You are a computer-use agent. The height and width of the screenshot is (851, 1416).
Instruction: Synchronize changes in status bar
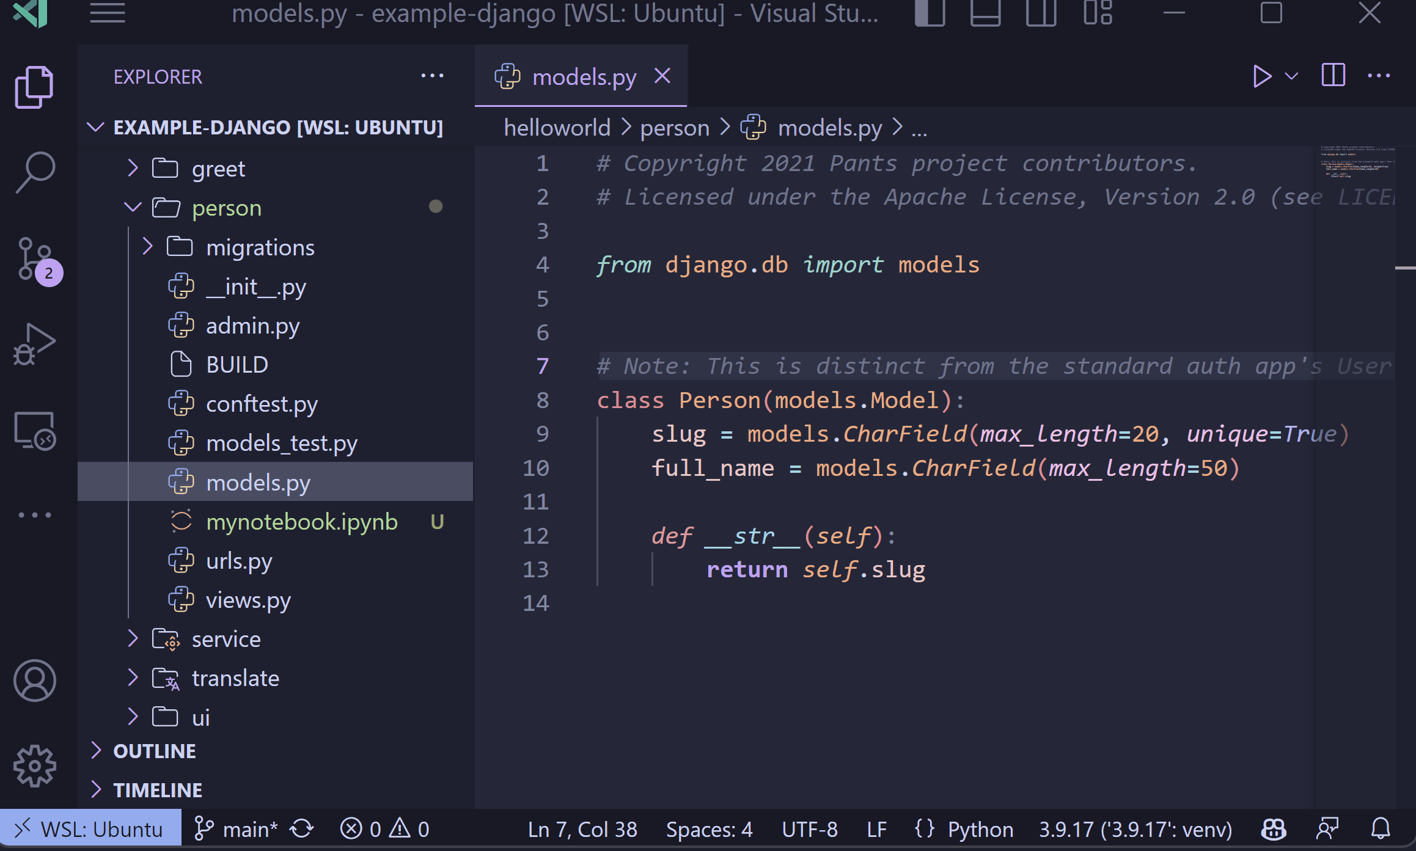point(302,829)
